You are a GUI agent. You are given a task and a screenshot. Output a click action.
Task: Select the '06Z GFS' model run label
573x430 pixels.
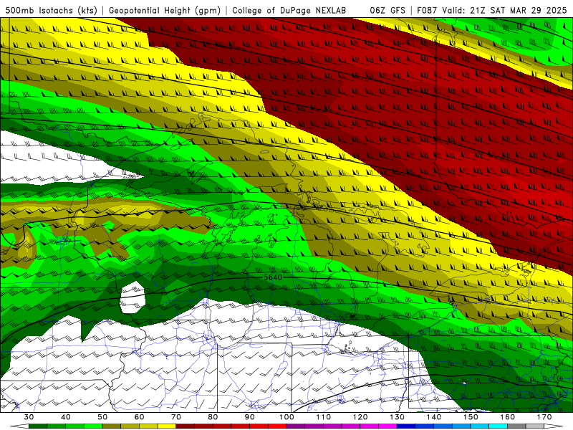(387, 11)
